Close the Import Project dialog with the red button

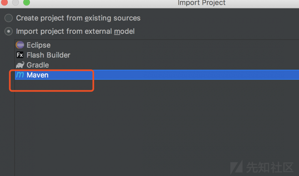tap(4, 2)
